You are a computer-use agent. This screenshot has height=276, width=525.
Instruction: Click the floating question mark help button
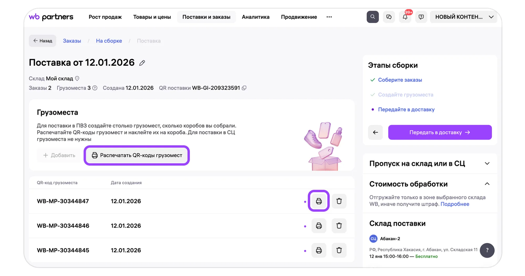tap(487, 250)
